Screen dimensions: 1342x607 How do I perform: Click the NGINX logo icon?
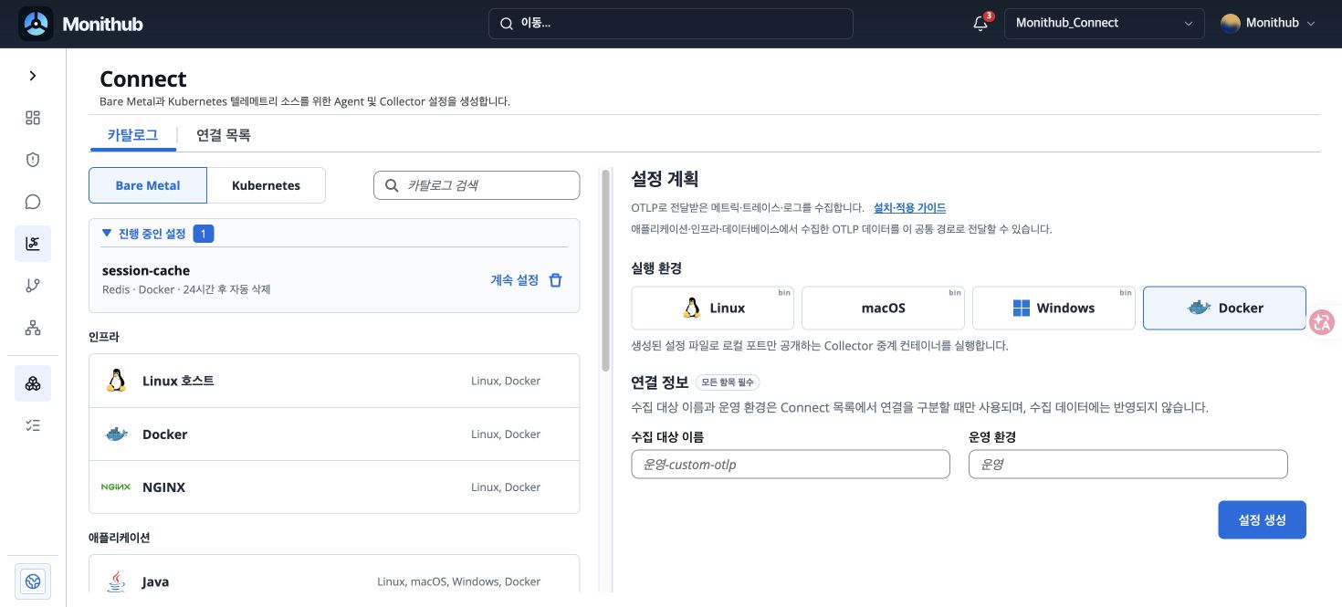tap(116, 487)
